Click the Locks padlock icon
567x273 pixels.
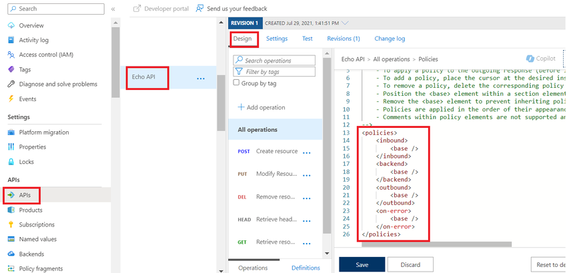(11, 162)
